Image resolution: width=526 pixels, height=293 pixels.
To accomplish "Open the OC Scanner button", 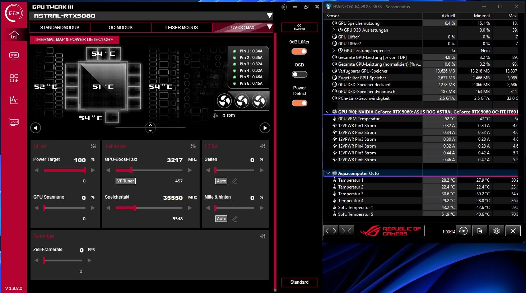I will coord(299,27).
